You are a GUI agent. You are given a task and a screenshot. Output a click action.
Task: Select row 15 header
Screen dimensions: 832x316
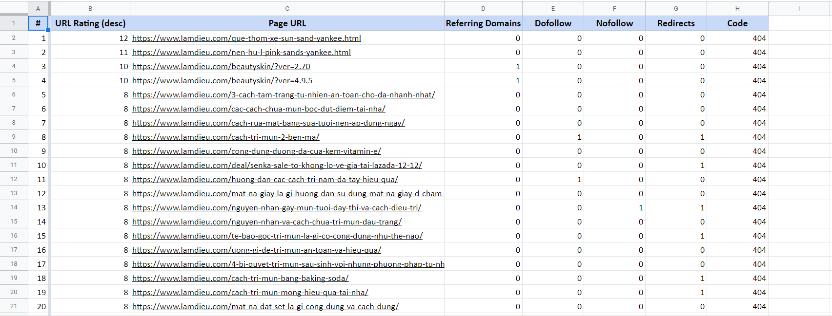coord(14,222)
